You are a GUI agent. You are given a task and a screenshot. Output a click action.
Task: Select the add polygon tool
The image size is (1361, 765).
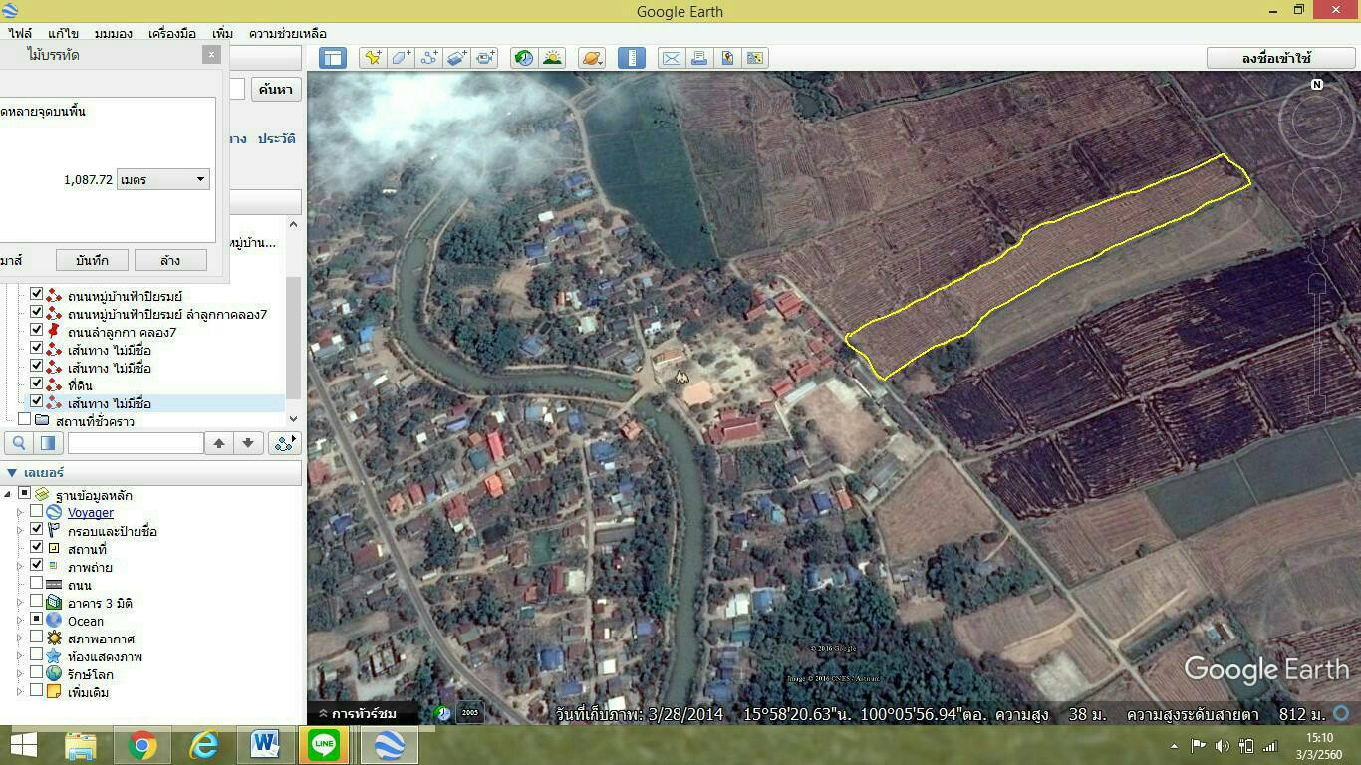(401, 58)
